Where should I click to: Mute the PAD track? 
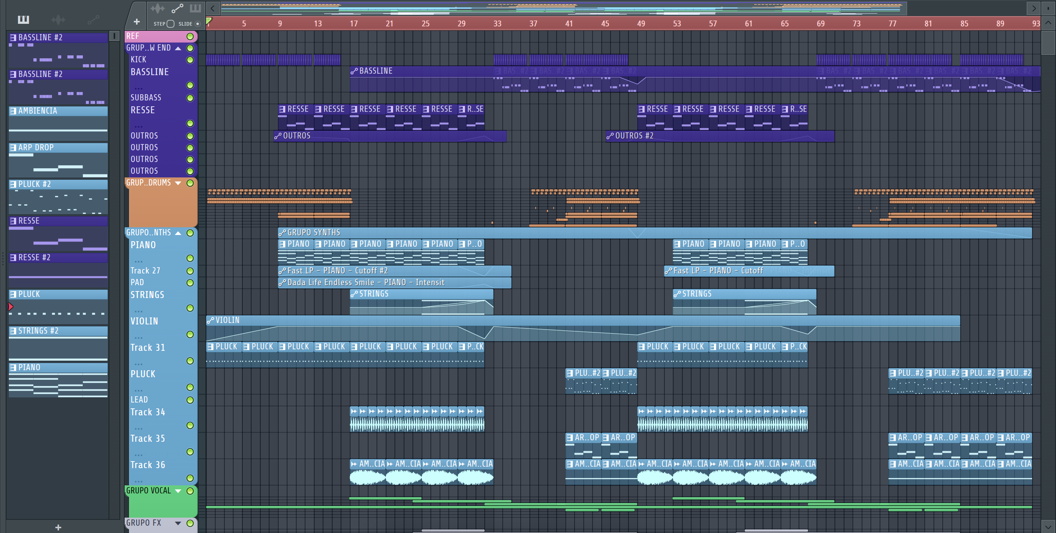coord(190,283)
